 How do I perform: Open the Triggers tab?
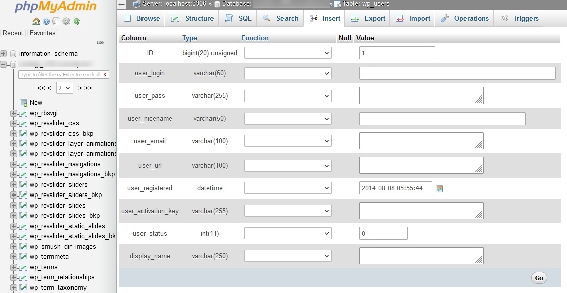click(519, 19)
